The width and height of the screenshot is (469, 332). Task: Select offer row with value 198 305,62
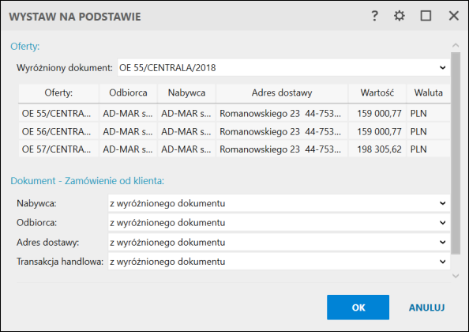point(234,149)
